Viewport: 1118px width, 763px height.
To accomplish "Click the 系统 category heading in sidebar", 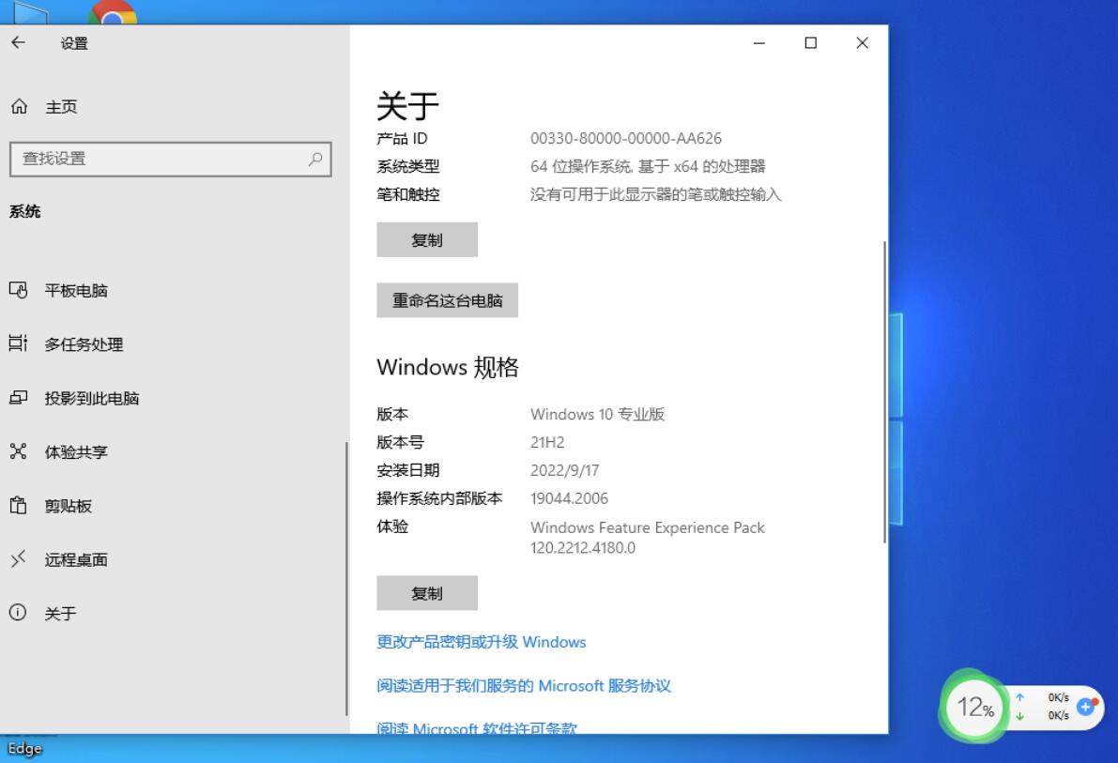I will tap(25, 211).
